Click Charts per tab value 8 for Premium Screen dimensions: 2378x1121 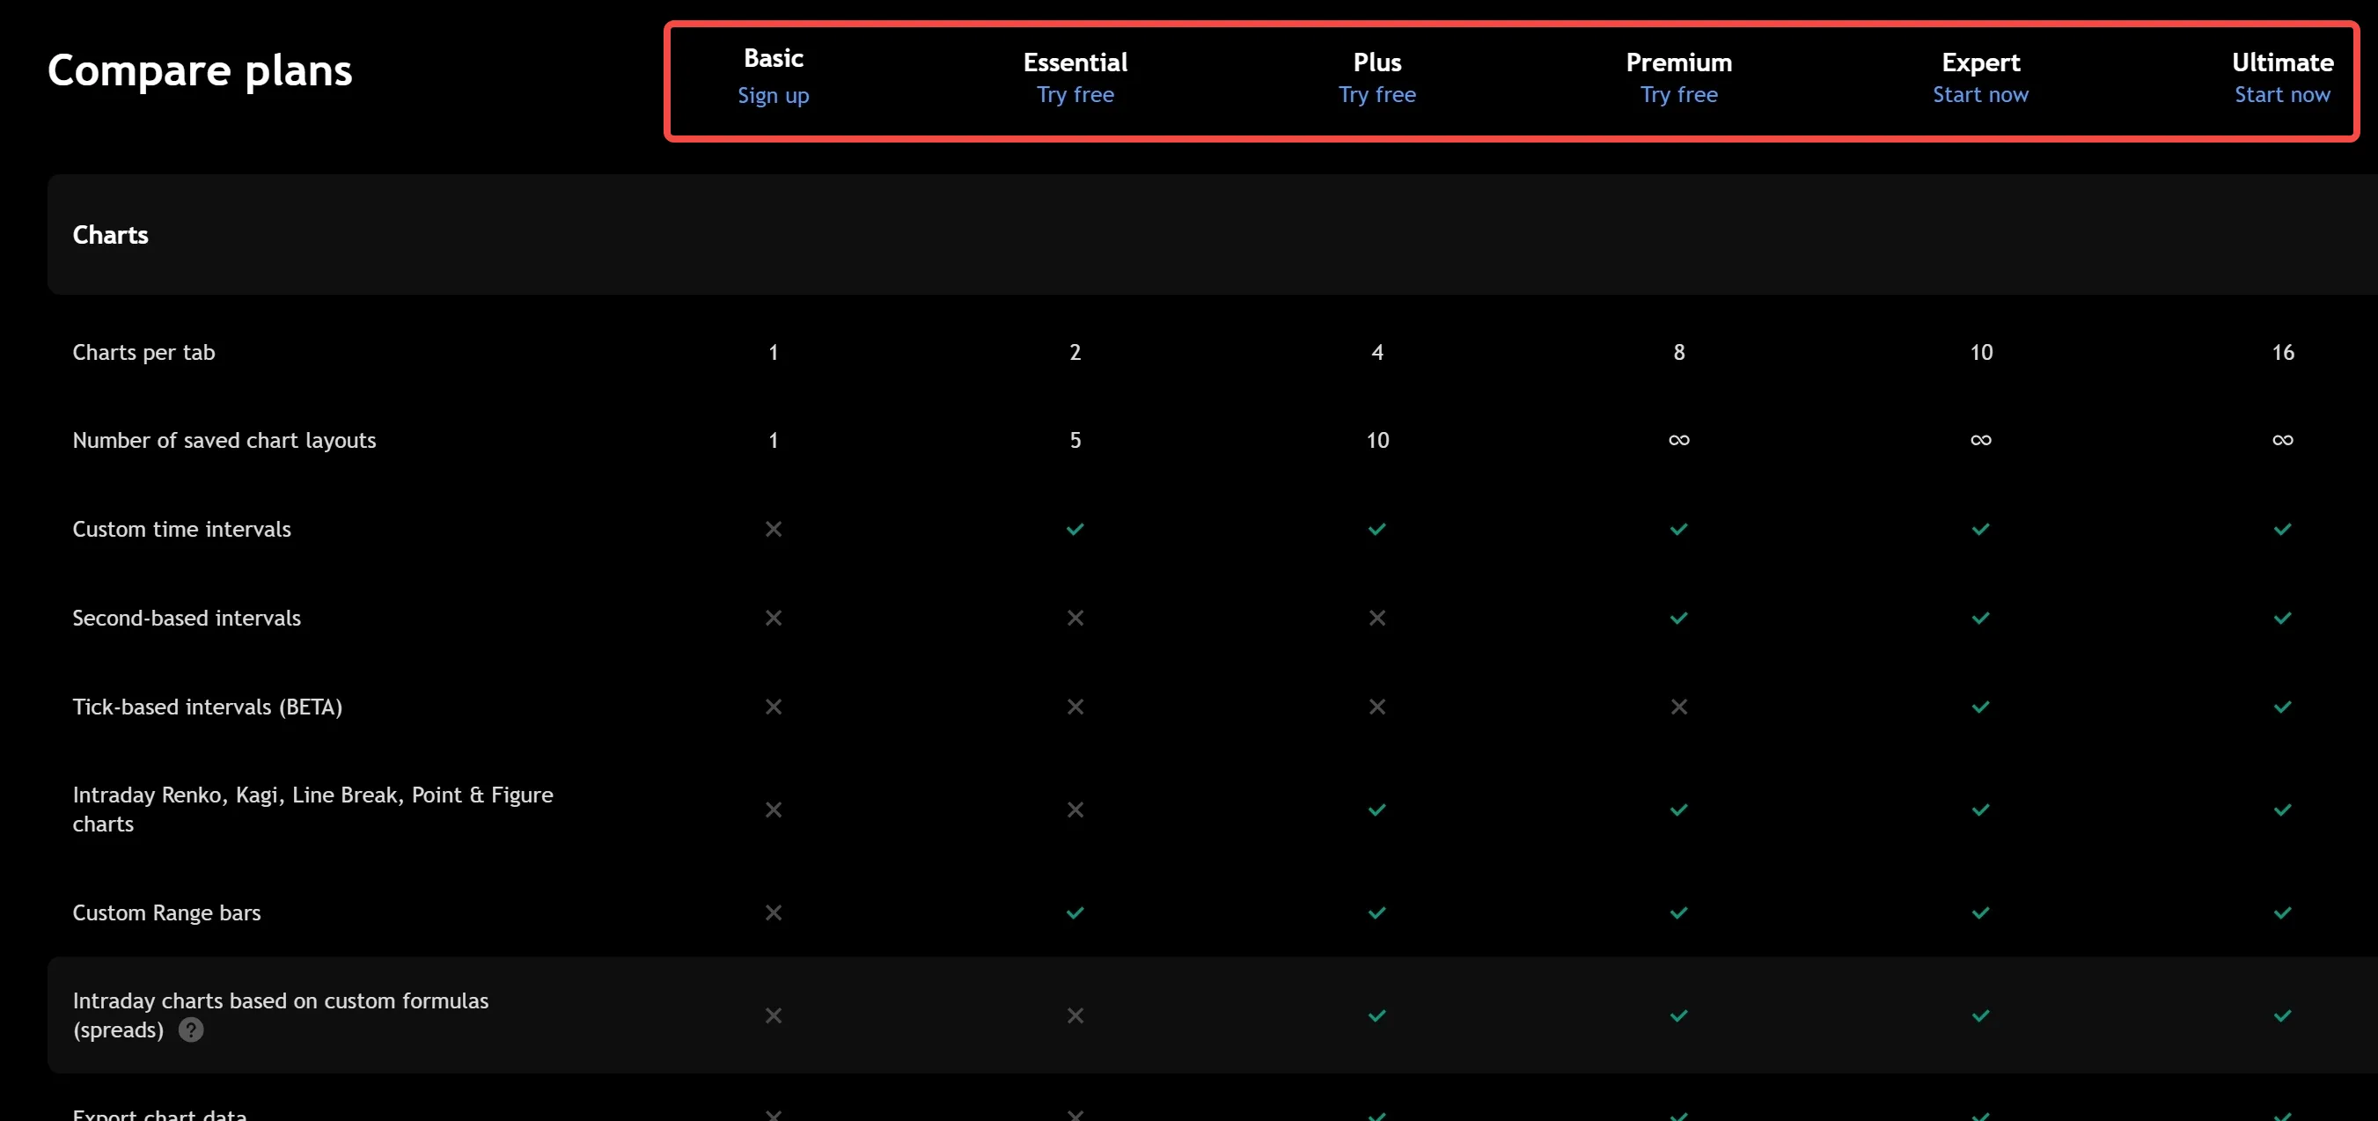click(x=1678, y=353)
